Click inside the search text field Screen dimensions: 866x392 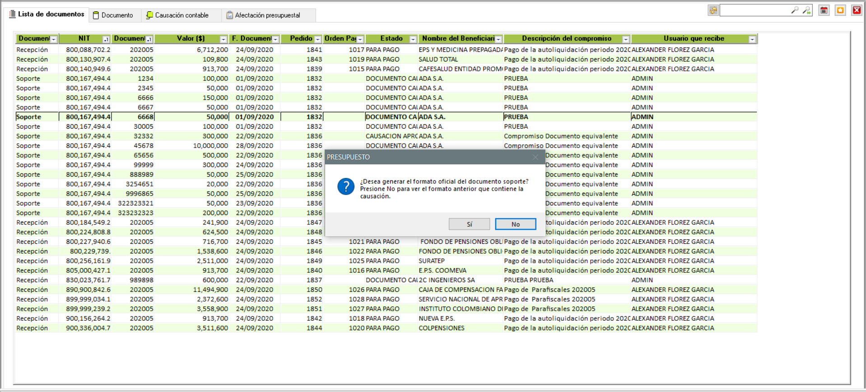(x=754, y=10)
